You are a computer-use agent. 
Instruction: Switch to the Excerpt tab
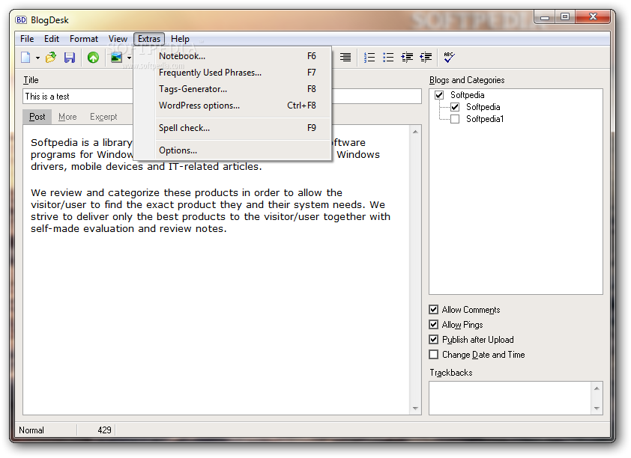[x=103, y=117]
